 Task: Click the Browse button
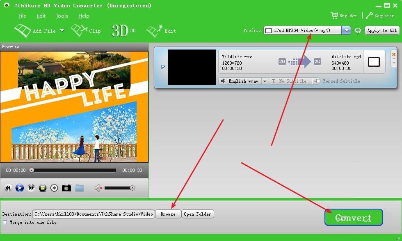coord(168,214)
